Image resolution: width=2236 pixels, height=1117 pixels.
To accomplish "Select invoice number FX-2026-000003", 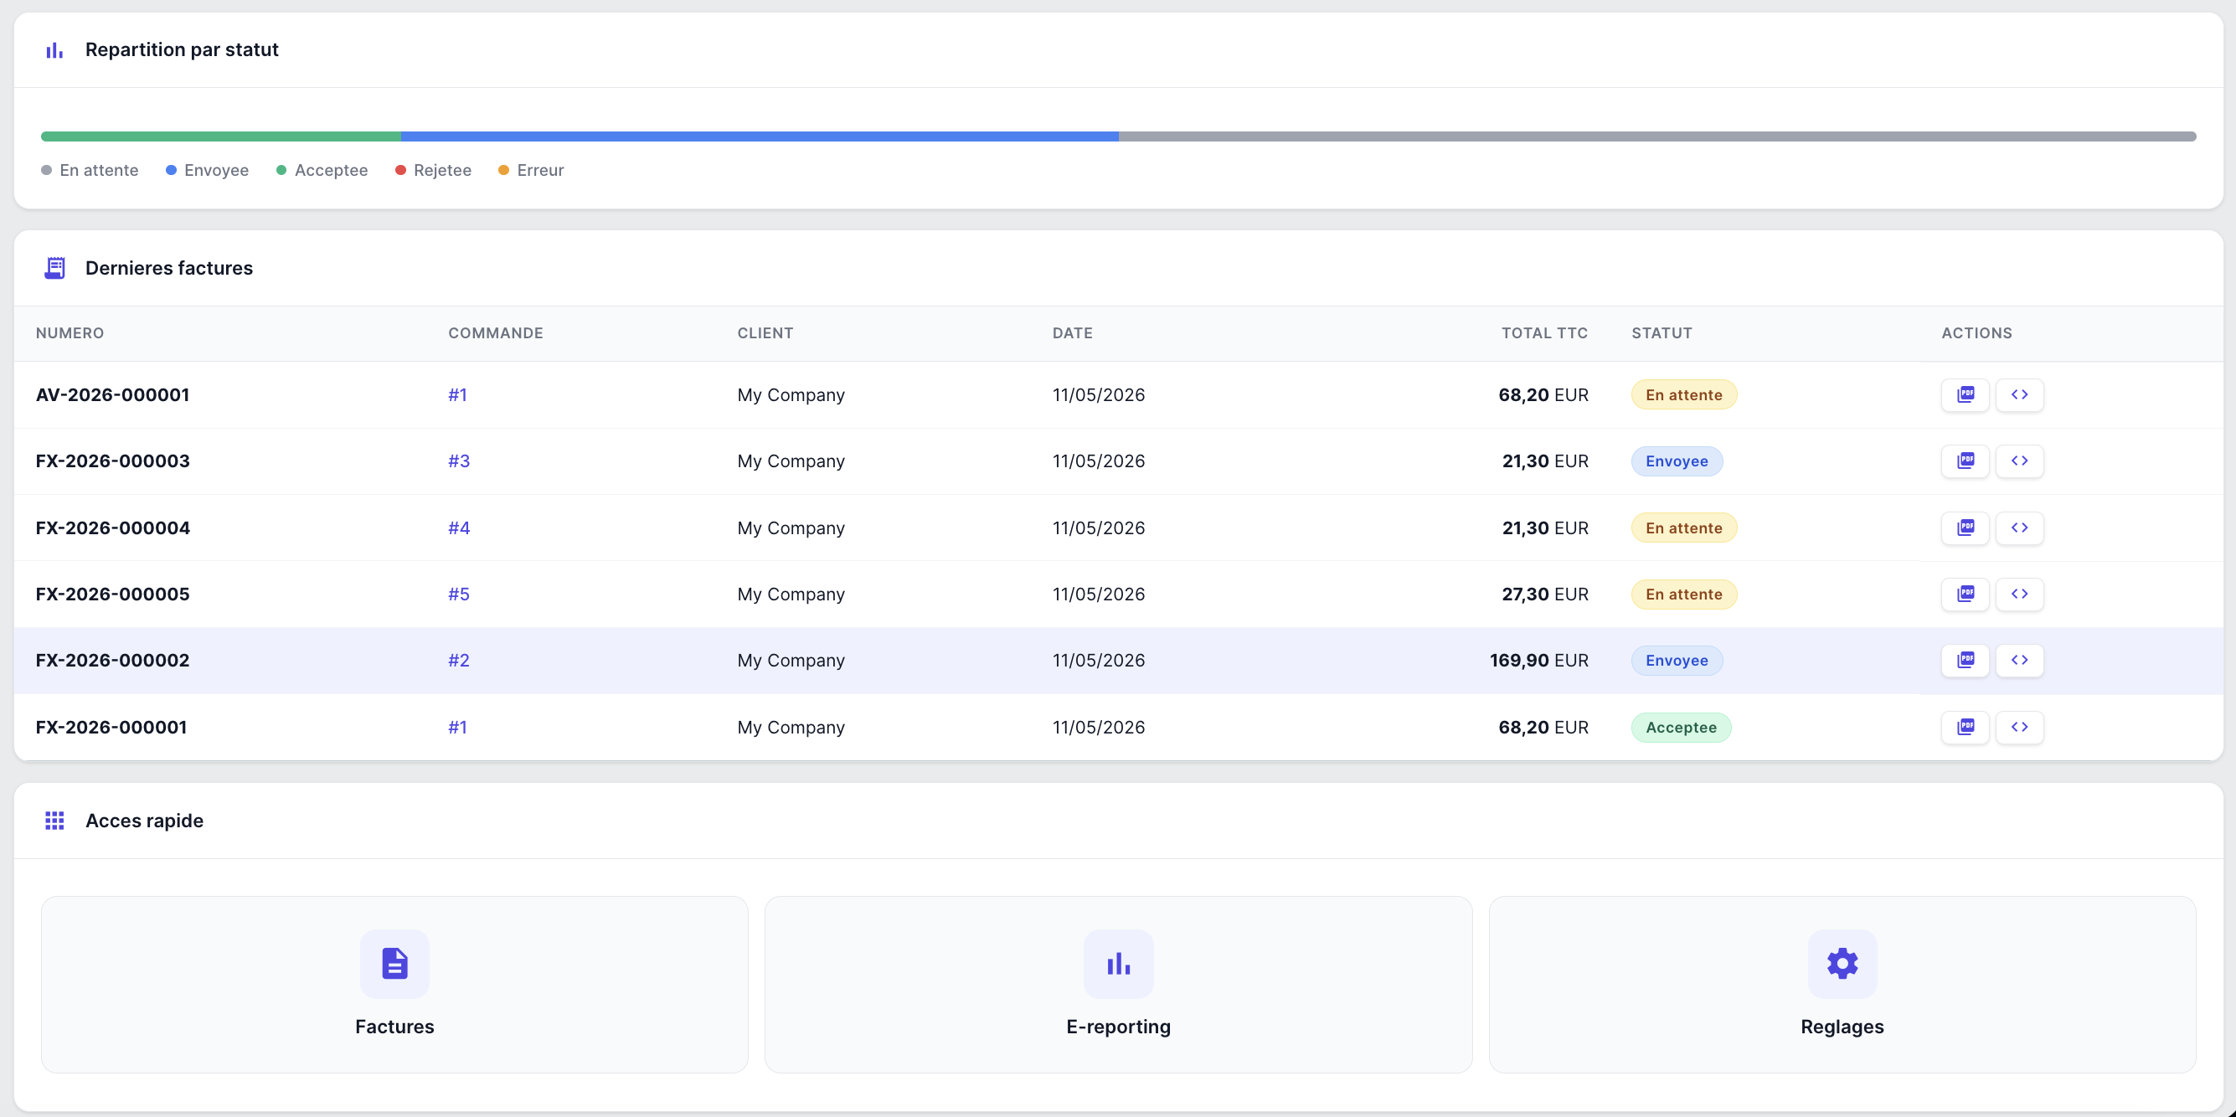I will 112,461.
